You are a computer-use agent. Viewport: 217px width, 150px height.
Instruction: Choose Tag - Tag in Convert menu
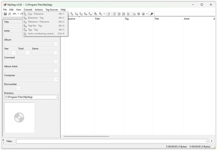pos(45,30)
